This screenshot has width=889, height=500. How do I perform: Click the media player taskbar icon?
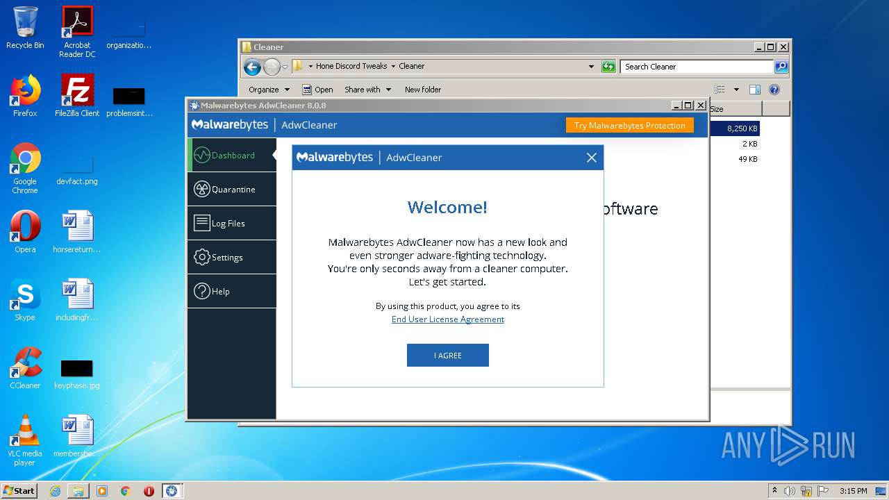[102, 491]
